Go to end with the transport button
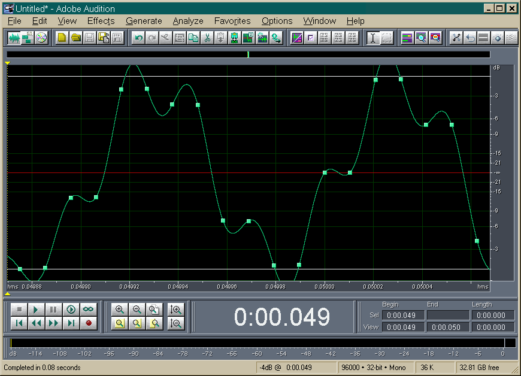 pyautogui.click(x=71, y=323)
